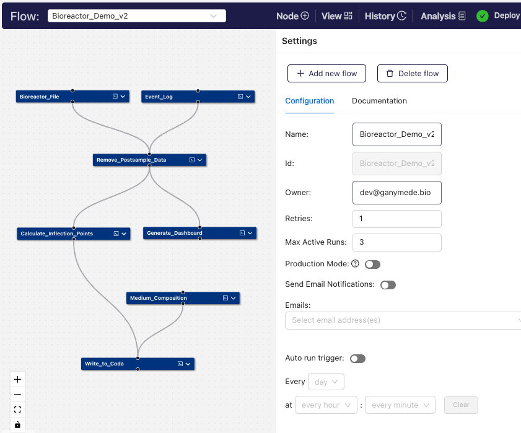Open the 'every hour' dropdown

coord(326,405)
